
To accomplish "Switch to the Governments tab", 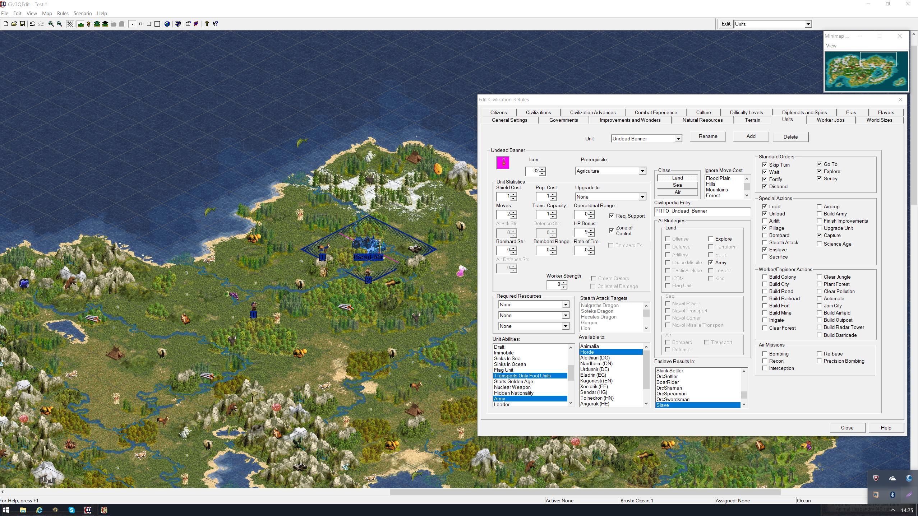I will pos(563,120).
